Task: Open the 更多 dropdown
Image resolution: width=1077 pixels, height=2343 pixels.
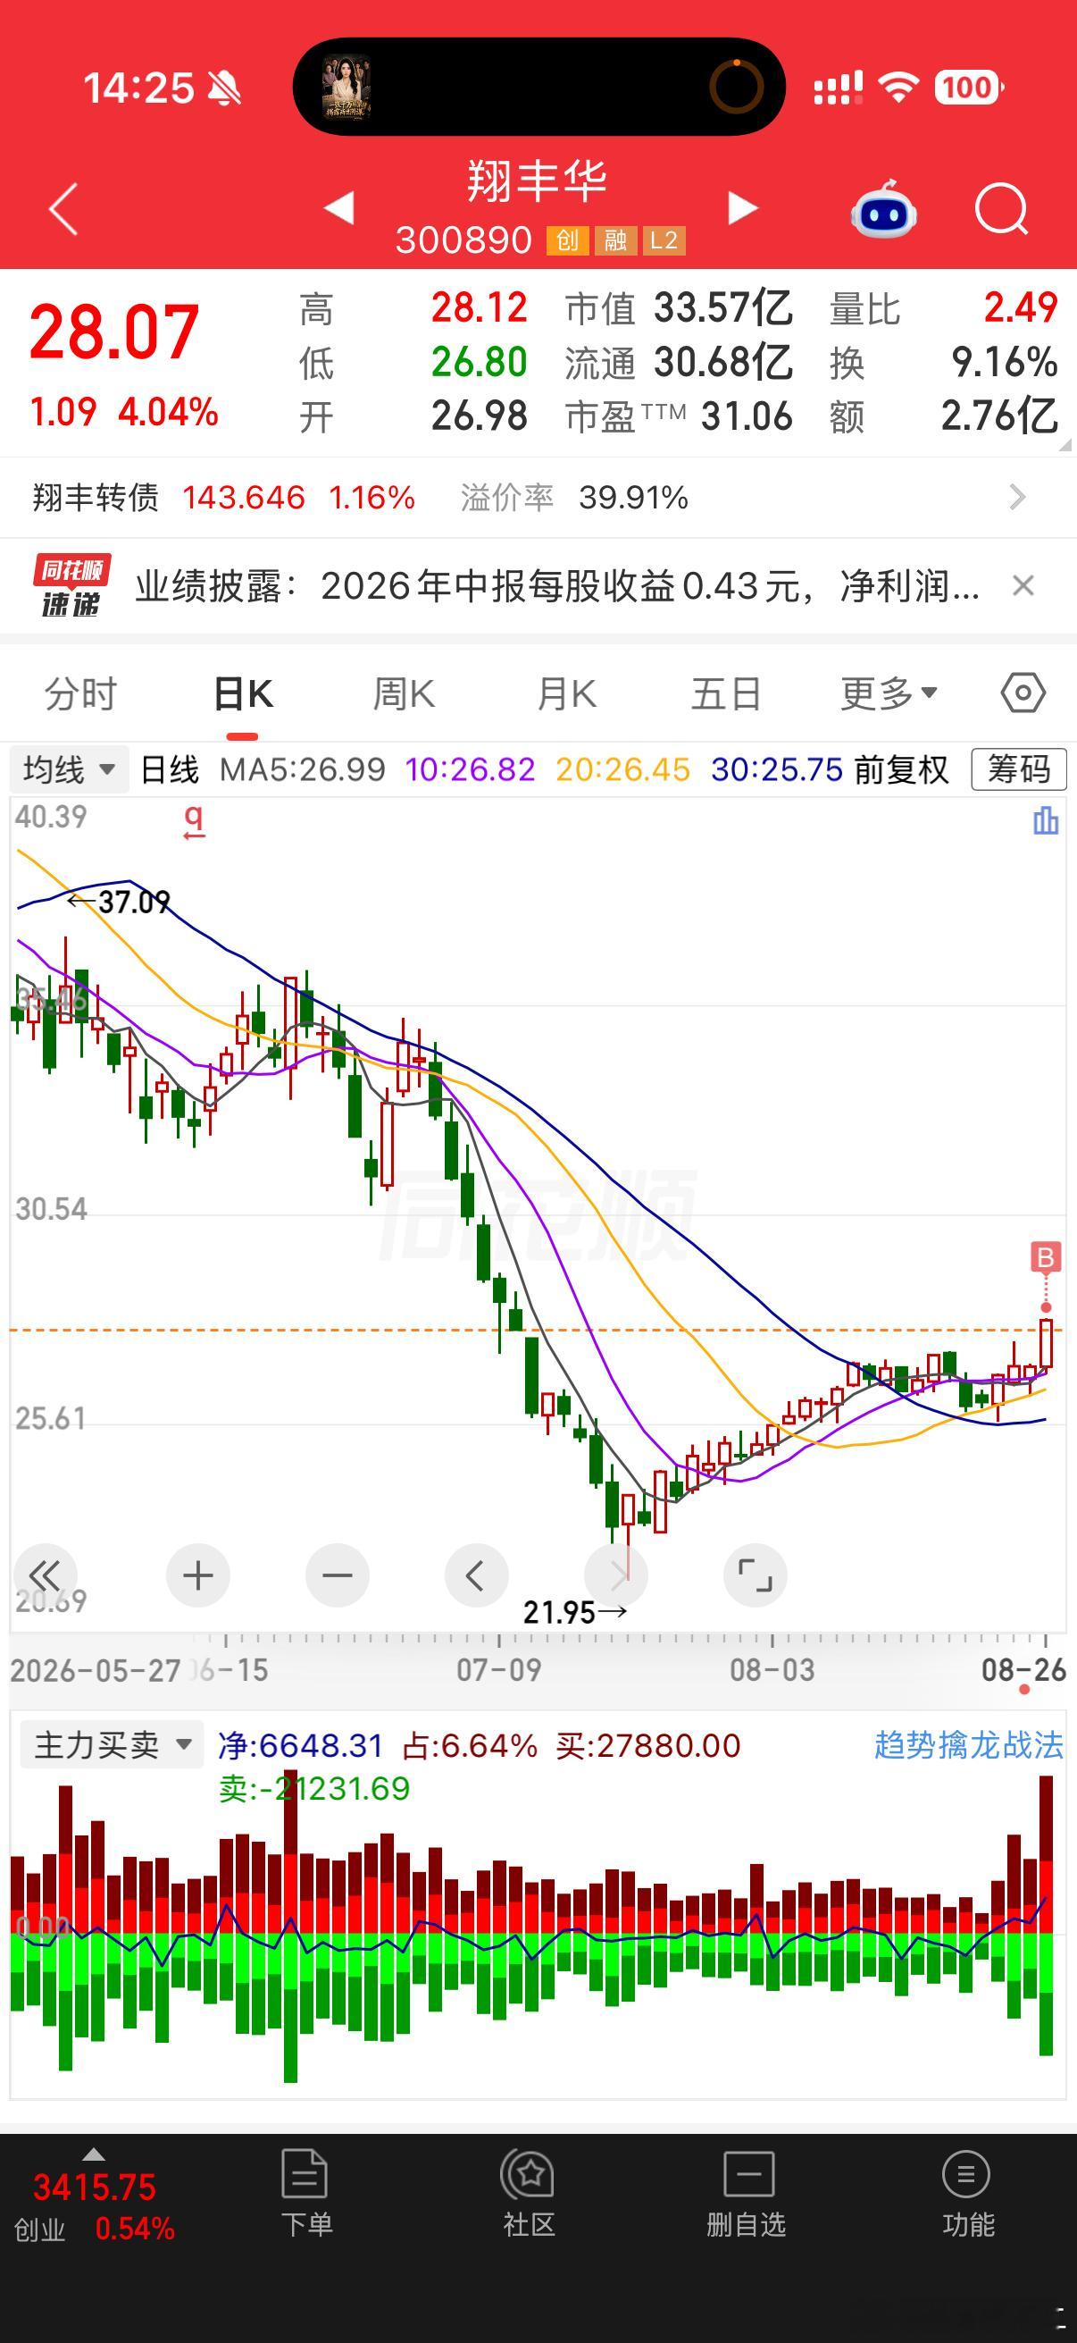Action: [x=889, y=694]
